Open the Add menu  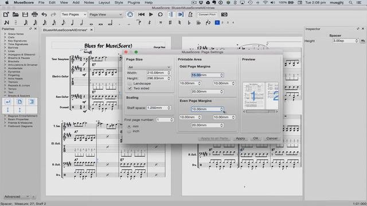click(x=76, y=2)
